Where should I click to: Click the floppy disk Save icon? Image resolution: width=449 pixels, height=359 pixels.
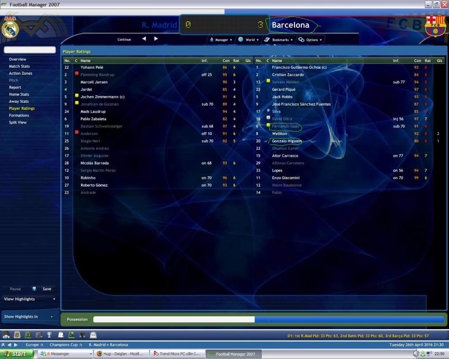coord(34,288)
